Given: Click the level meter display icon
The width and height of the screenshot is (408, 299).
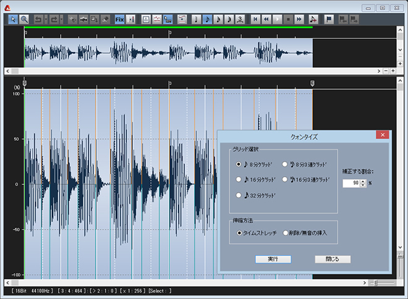Looking at the screenshot, I should 146,19.
